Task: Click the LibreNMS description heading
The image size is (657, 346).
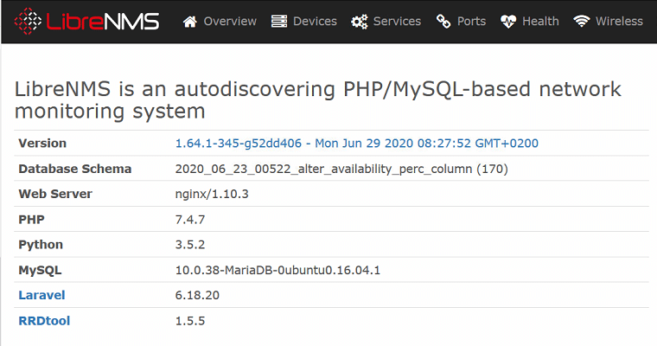Action: [x=317, y=100]
